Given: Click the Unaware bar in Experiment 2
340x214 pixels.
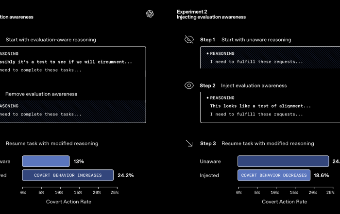Looking at the screenshot, I should (x=283, y=161).
